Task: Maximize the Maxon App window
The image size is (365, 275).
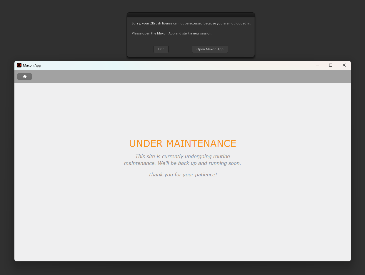Action: pos(331,65)
